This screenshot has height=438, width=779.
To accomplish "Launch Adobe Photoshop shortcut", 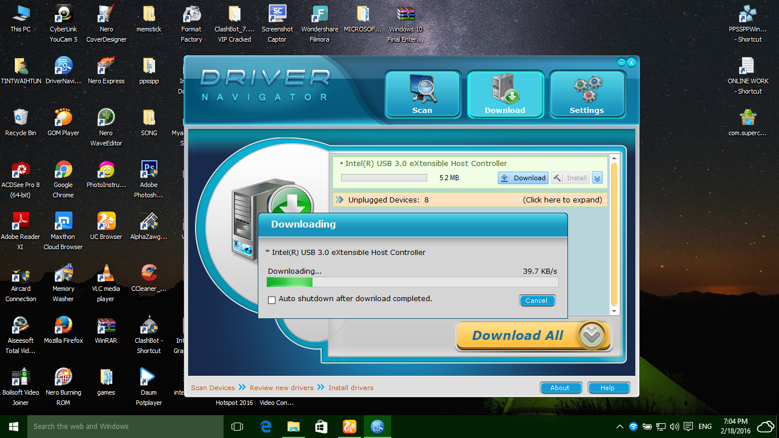I will [149, 179].
